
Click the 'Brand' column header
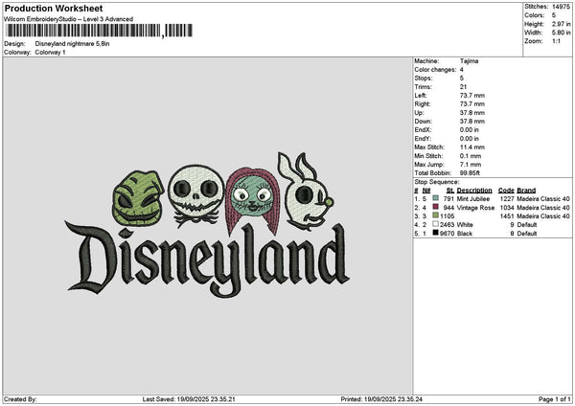(x=526, y=191)
